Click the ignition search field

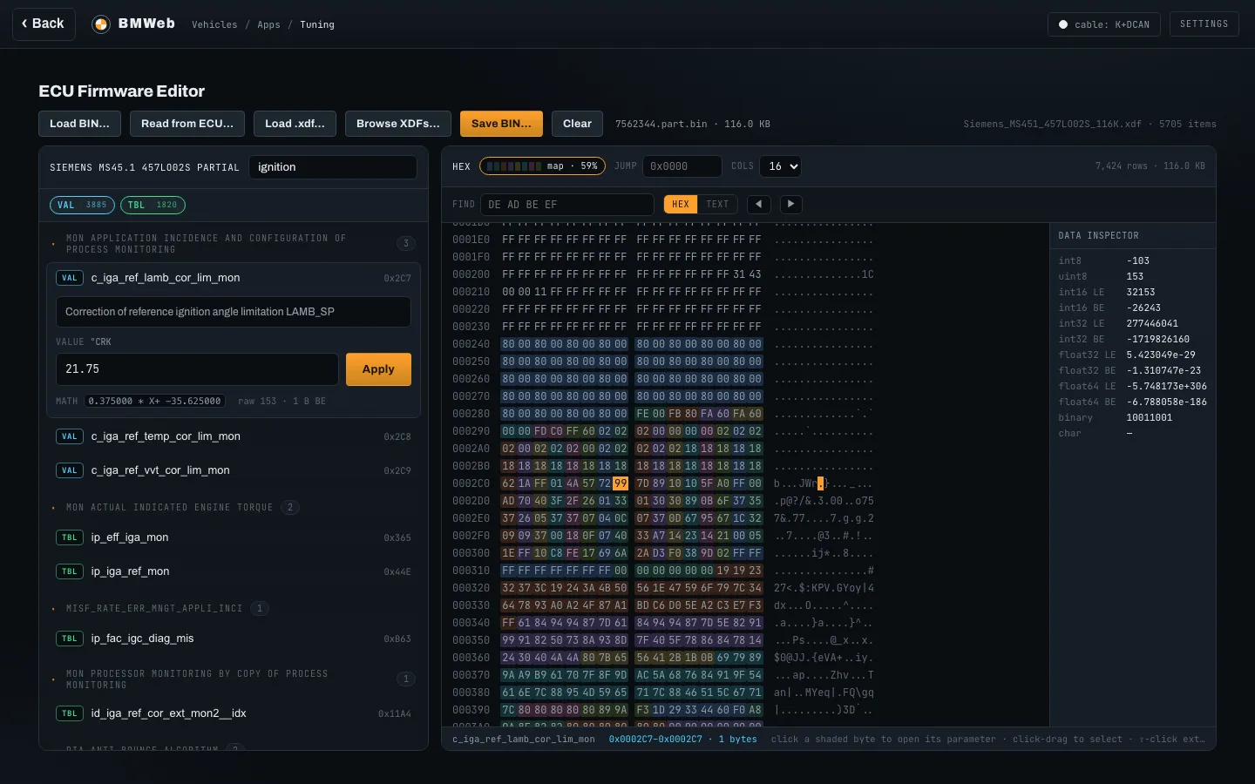333,167
